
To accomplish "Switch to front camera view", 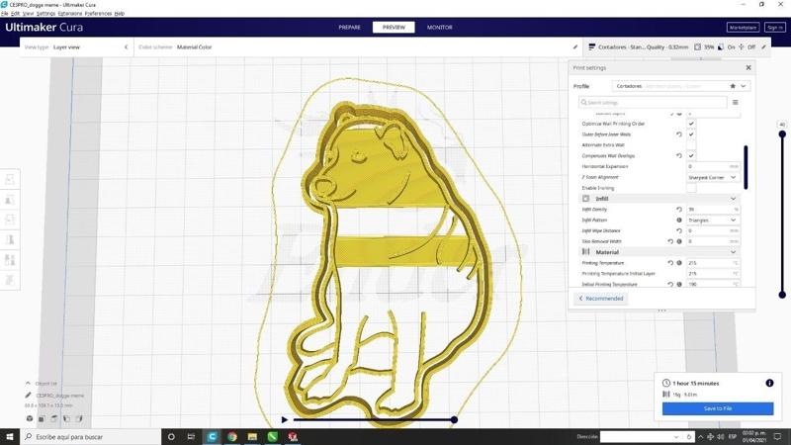I will click(x=42, y=418).
